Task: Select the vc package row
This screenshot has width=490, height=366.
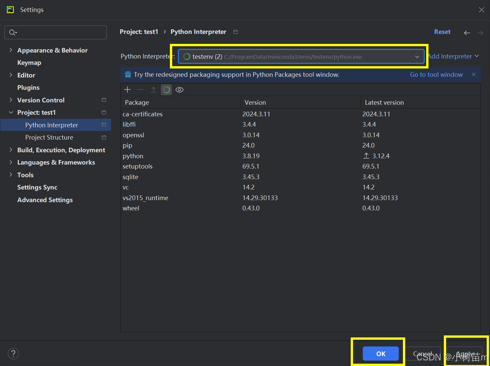Action: pyautogui.click(x=301, y=187)
